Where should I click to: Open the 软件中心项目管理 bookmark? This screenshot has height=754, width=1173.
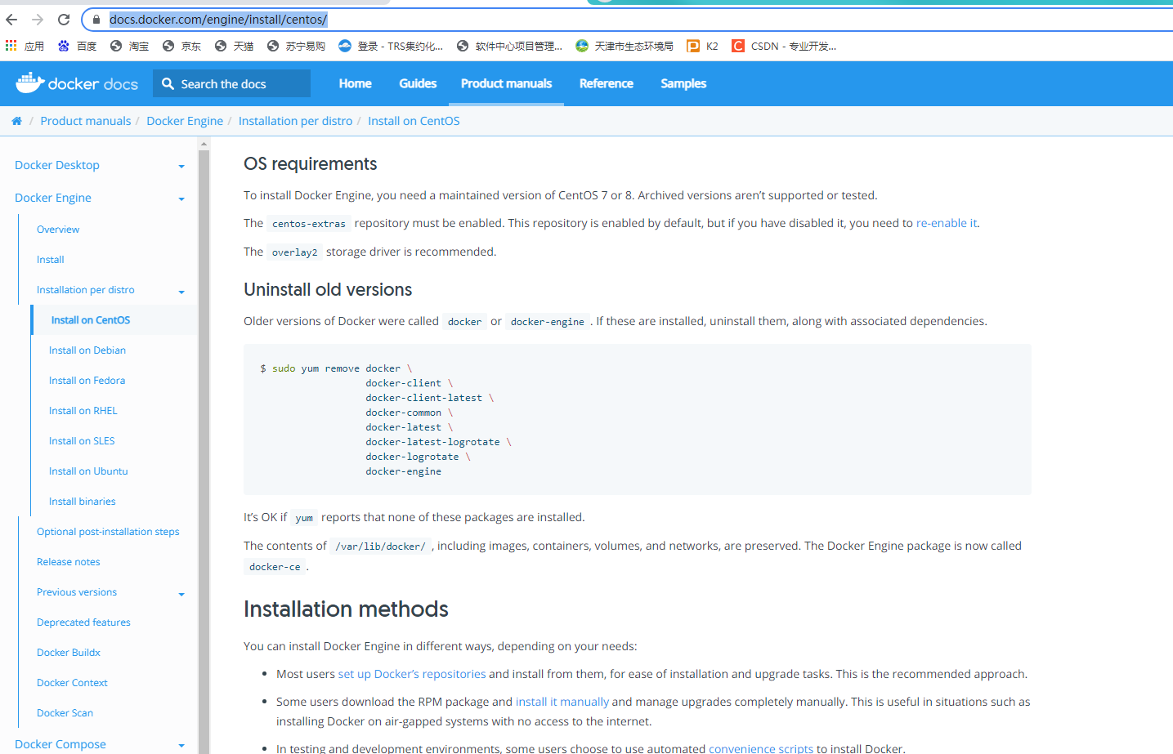coord(510,46)
